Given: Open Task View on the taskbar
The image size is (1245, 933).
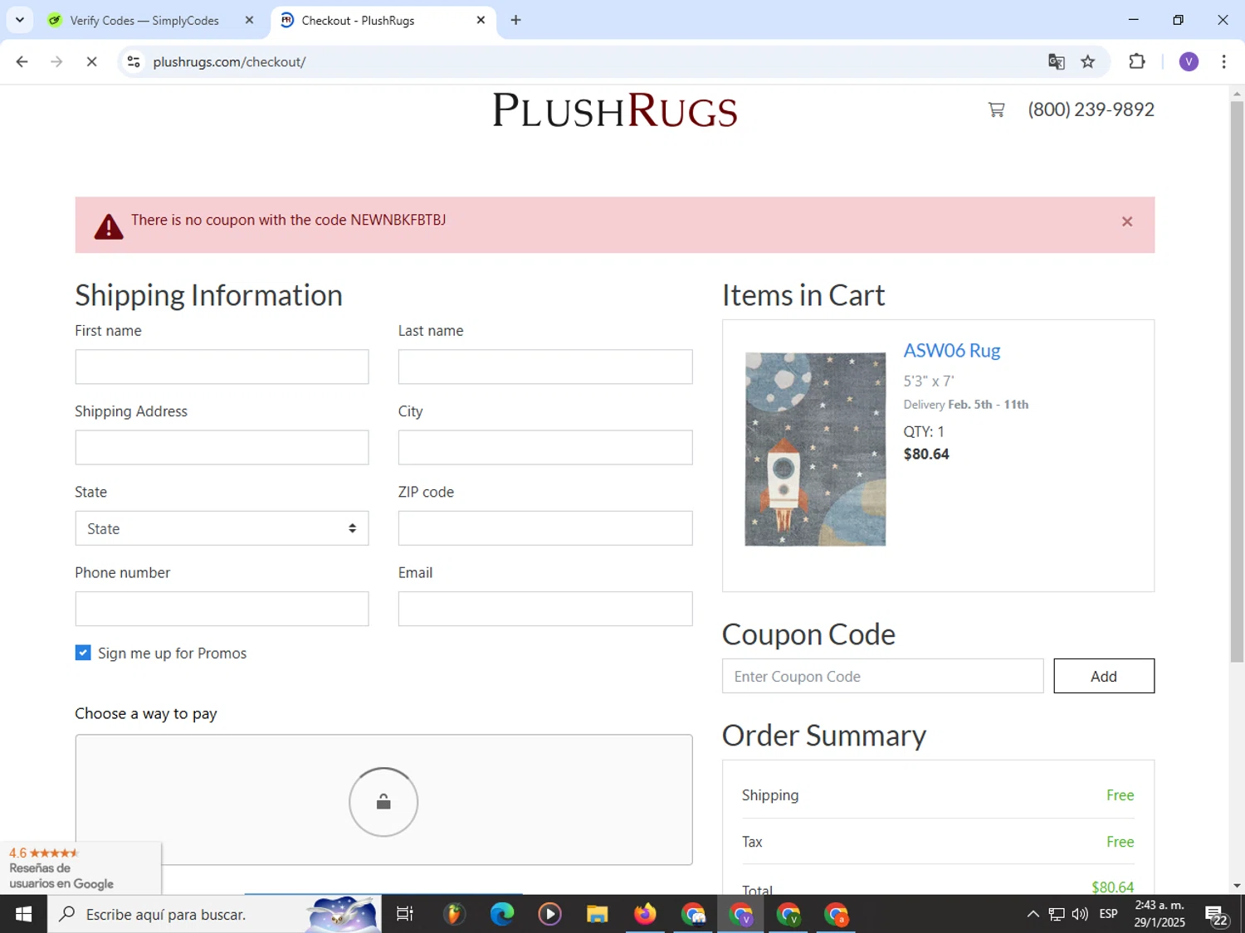Looking at the screenshot, I should point(404,914).
